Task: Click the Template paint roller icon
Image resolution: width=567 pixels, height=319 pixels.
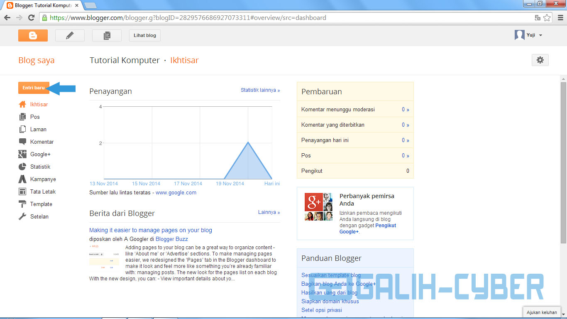Action: click(x=22, y=204)
